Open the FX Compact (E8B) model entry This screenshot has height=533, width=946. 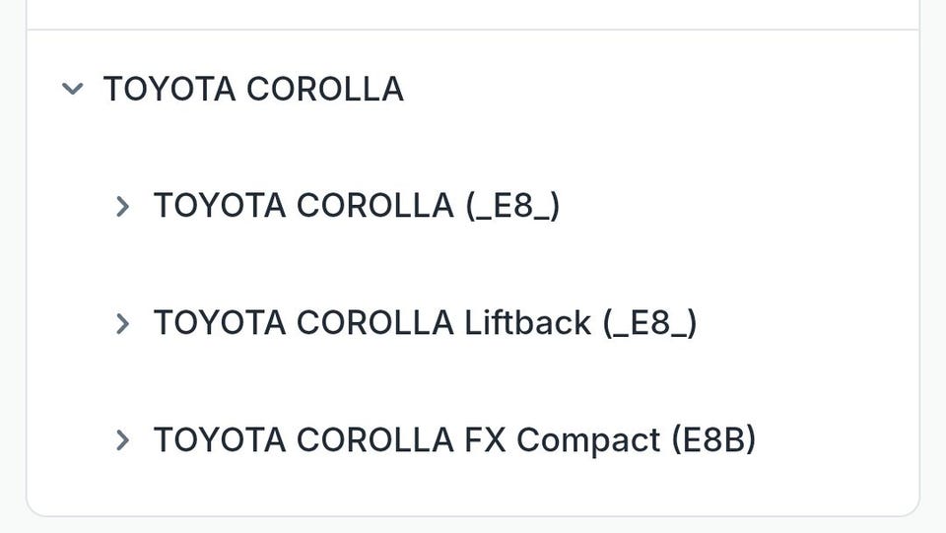tap(454, 440)
